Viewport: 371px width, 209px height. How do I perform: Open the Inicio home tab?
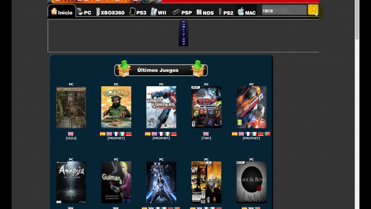[62, 12]
